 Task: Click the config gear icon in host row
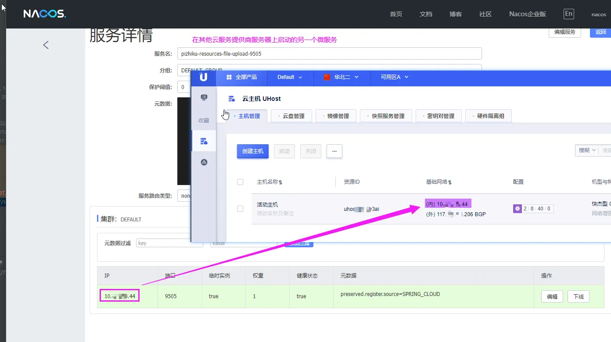[517, 209]
